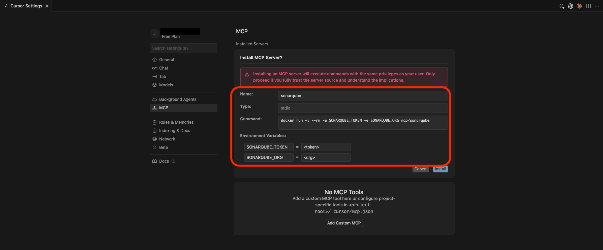Open Network settings
Image resolution: width=603 pixels, height=250 pixels.
pos(167,139)
